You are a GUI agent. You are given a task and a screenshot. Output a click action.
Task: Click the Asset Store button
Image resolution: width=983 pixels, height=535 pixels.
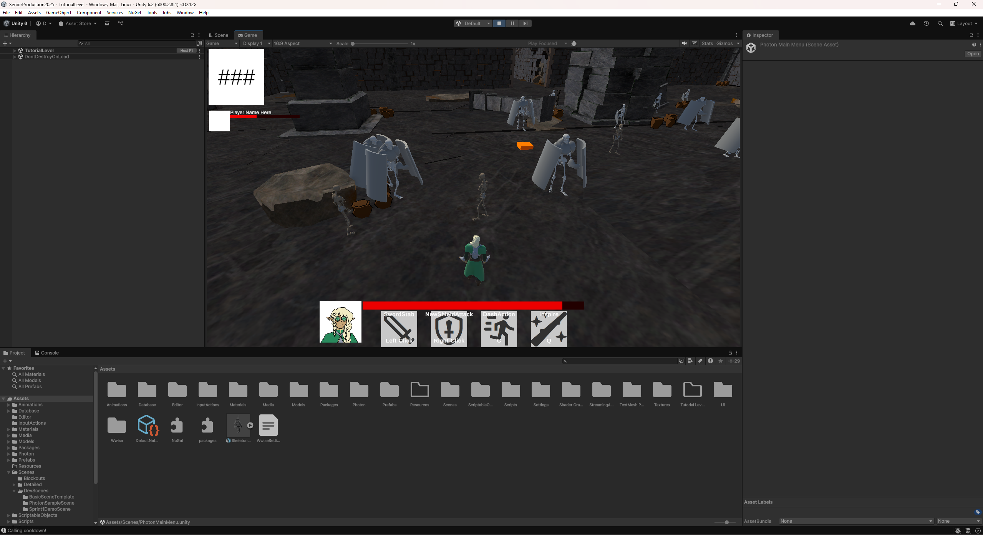tap(78, 23)
